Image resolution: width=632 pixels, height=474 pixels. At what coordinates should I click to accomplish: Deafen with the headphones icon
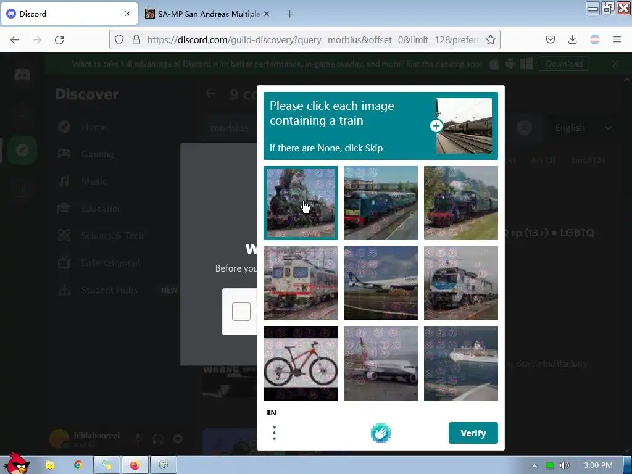pos(158,439)
